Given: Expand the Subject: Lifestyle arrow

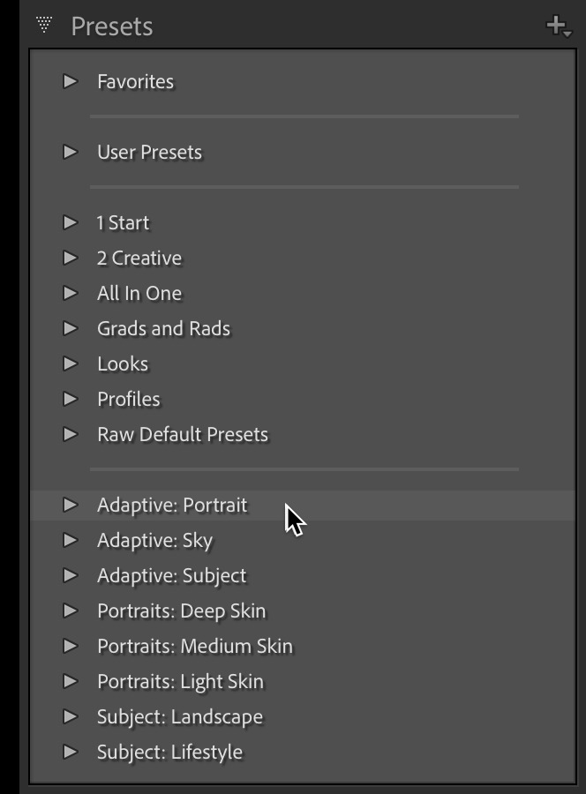Looking at the screenshot, I should pyautogui.click(x=71, y=752).
